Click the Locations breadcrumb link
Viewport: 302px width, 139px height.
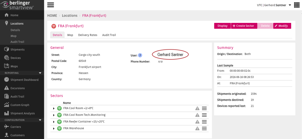tap(69, 15)
